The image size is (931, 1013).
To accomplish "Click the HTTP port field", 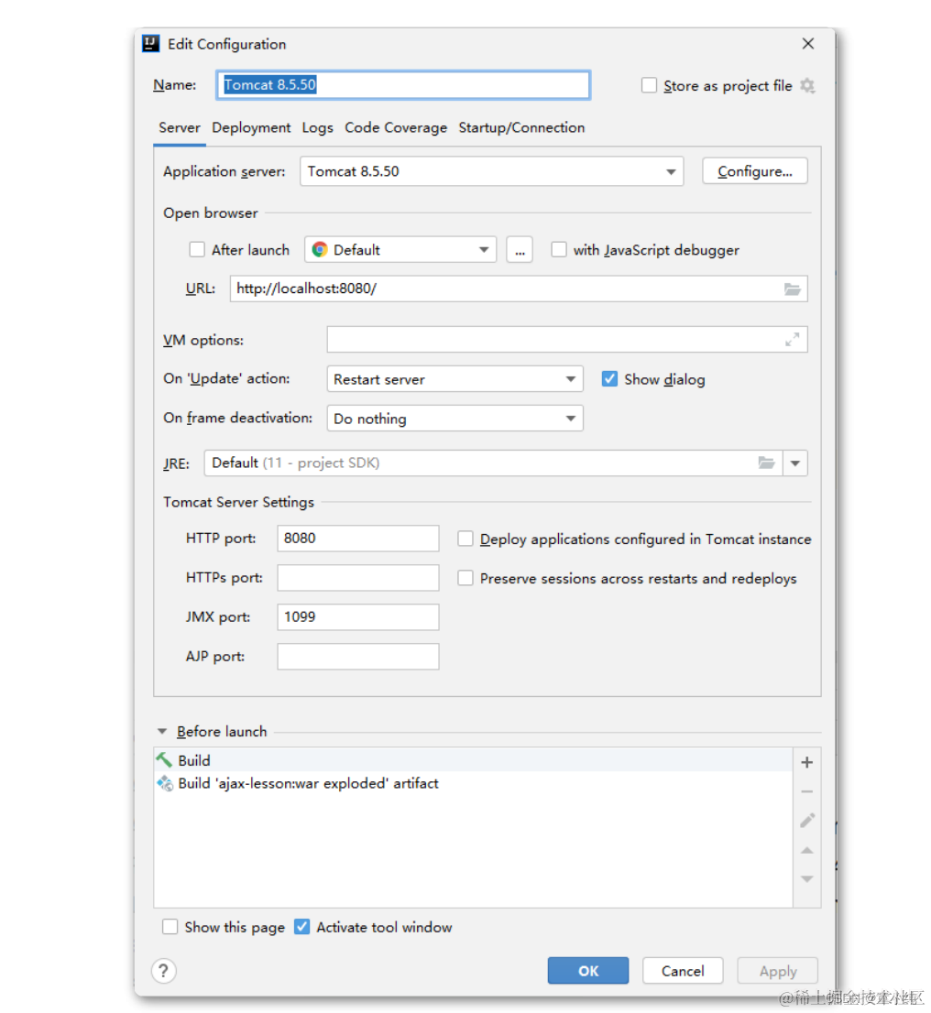I will (x=358, y=539).
